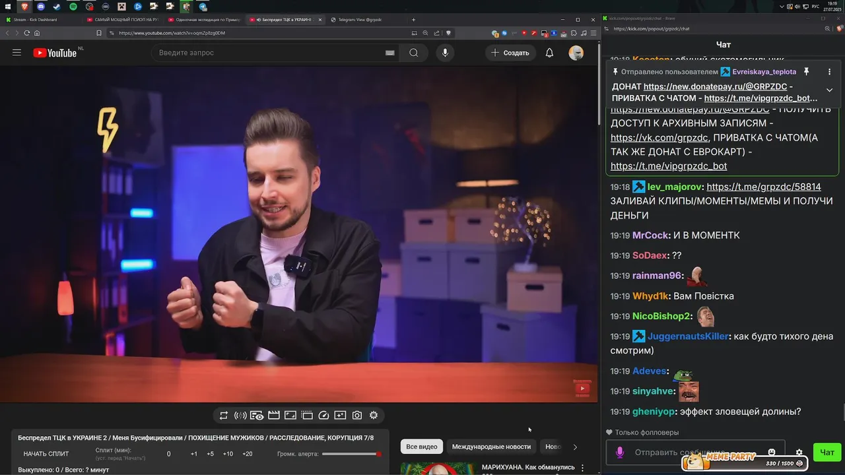Click the YouTube search magnifier button
845x475 pixels.
(414, 53)
